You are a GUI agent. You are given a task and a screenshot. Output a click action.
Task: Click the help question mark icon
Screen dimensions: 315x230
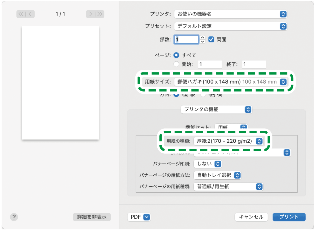click(x=14, y=217)
